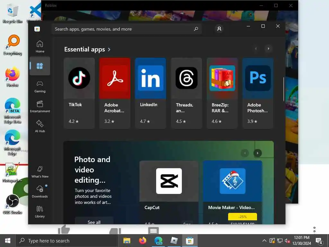
Task: Select the Microsoft Edge desktop shortcut
Action: [x=13, y=143]
